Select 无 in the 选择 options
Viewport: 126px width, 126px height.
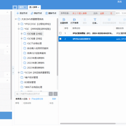click(111, 13)
